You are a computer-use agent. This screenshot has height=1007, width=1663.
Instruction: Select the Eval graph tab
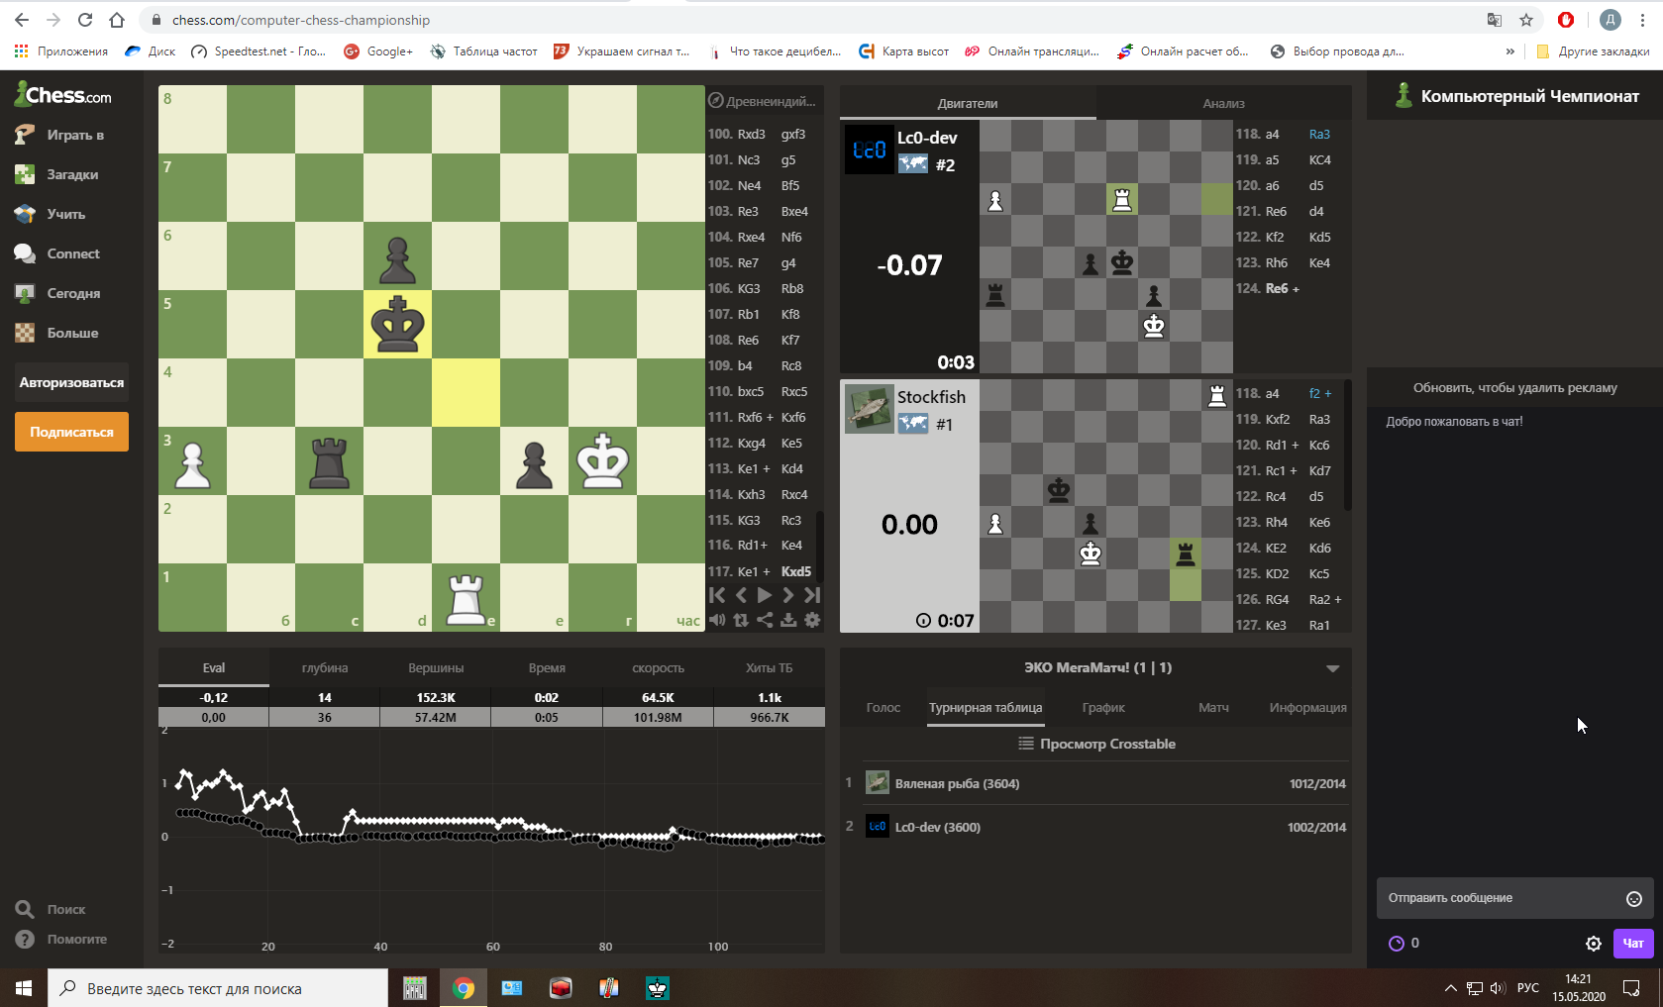(x=214, y=668)
